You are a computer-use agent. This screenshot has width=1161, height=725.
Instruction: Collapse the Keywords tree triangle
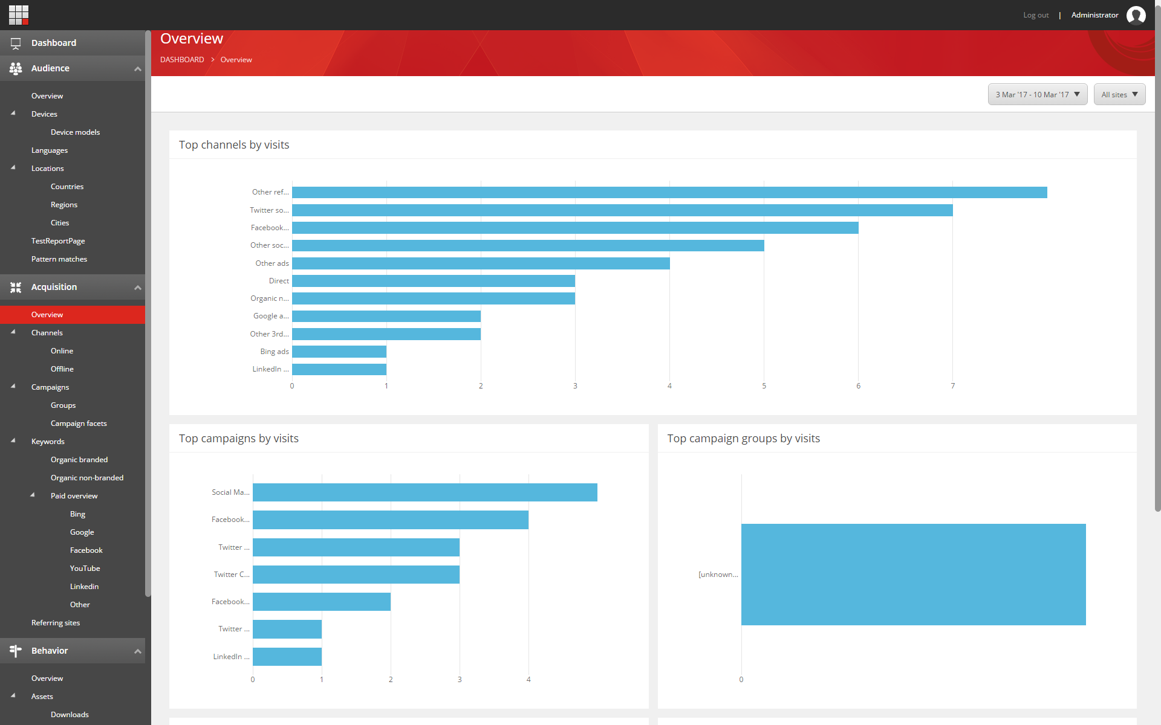pos(13,440)
